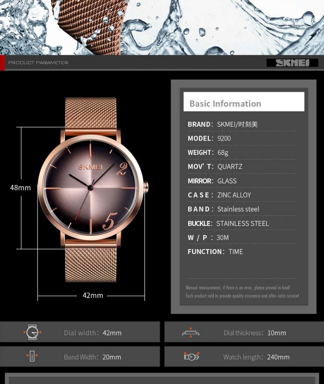324x384 pixels.
Task: Select the band value "Stainless steel"
Action: [x=238, y=209]
